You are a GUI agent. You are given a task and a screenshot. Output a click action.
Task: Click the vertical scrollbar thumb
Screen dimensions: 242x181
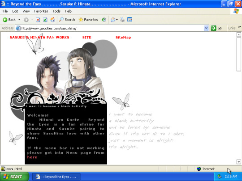pyautogui.click(x=239, y=54)
